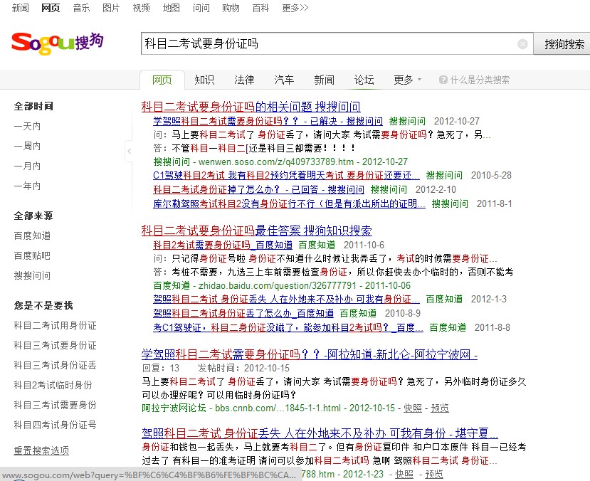The height and width of the screenshot is (481, 590).
Task: Open 考C1驾驶证 科目二身份证没磁了 link
Action: 288,328
